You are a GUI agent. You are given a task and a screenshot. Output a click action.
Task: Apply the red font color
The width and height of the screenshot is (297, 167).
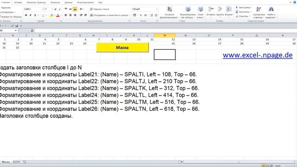pyautogui.click(x=58, y=15)
